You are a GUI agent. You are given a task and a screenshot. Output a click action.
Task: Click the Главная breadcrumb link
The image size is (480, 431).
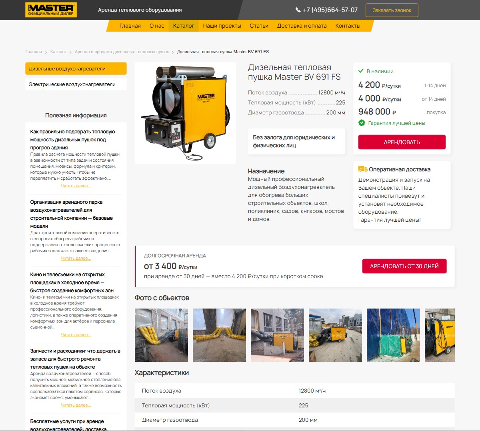tap(34, 52)
